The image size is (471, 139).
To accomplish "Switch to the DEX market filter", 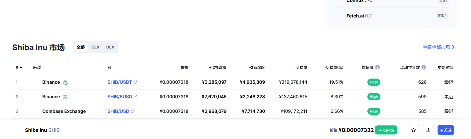I will [x=110, y=47].
